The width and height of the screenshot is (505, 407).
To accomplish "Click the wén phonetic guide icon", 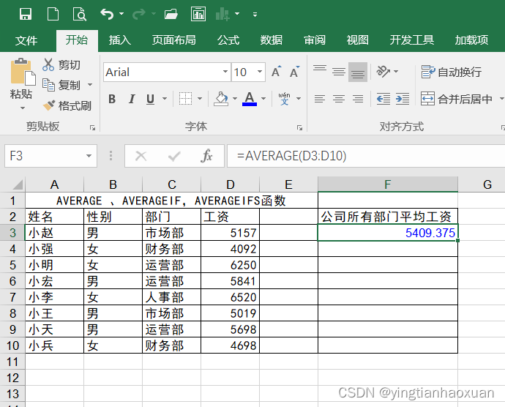I will tap(285, 99).
